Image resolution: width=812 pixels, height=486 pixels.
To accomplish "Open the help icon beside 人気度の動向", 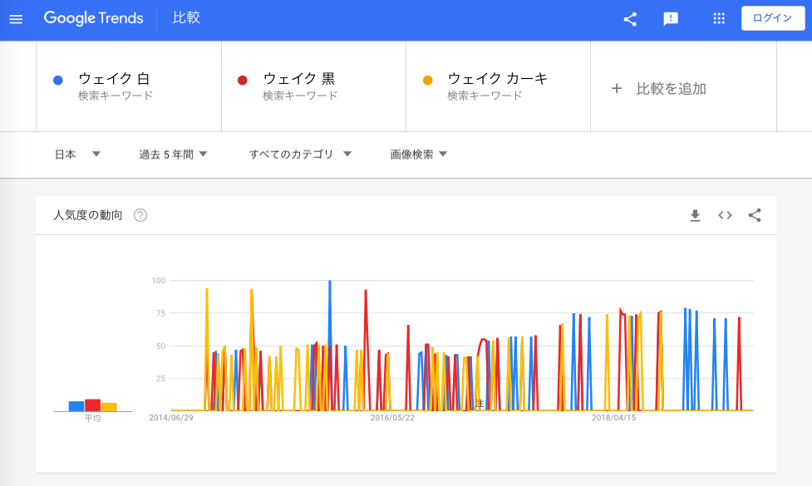I will click(x=140, y=215).
